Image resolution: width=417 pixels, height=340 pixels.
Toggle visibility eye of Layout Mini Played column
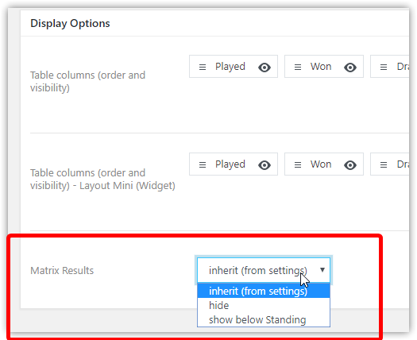tap(264, 165)
